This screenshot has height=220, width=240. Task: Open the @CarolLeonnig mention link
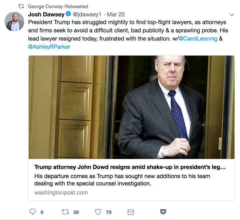tap(198, 38)
